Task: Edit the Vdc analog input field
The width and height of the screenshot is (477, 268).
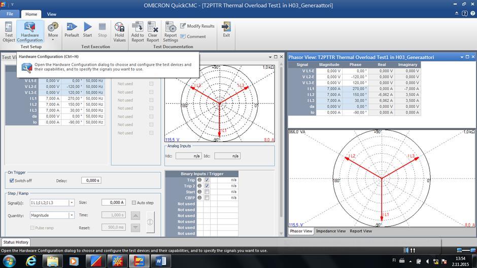Action: click(188, 156)
